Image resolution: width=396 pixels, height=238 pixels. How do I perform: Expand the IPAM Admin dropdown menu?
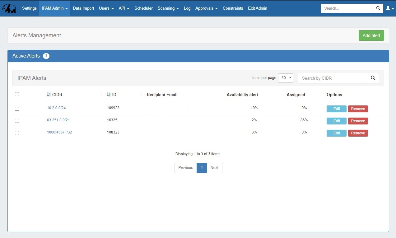tap(54, 8)
